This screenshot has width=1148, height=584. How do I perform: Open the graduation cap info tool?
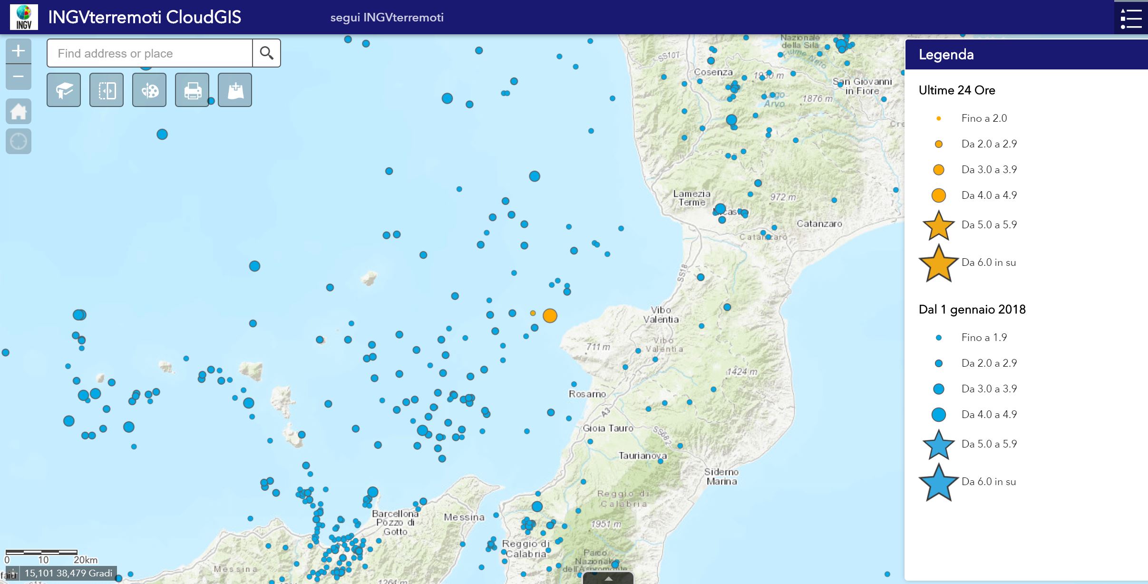(64, 90)
